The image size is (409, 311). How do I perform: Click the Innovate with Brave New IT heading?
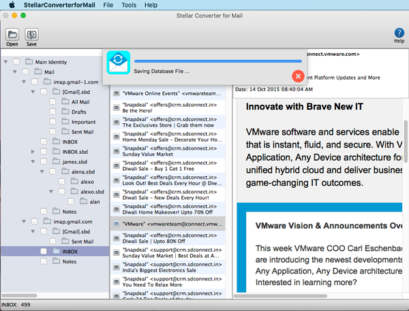click(305, 107)
